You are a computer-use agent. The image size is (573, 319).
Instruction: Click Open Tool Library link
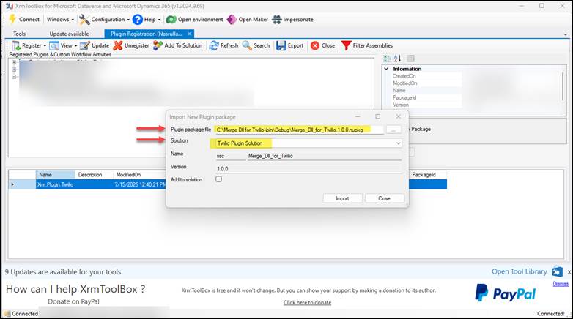tap(520, 271)
